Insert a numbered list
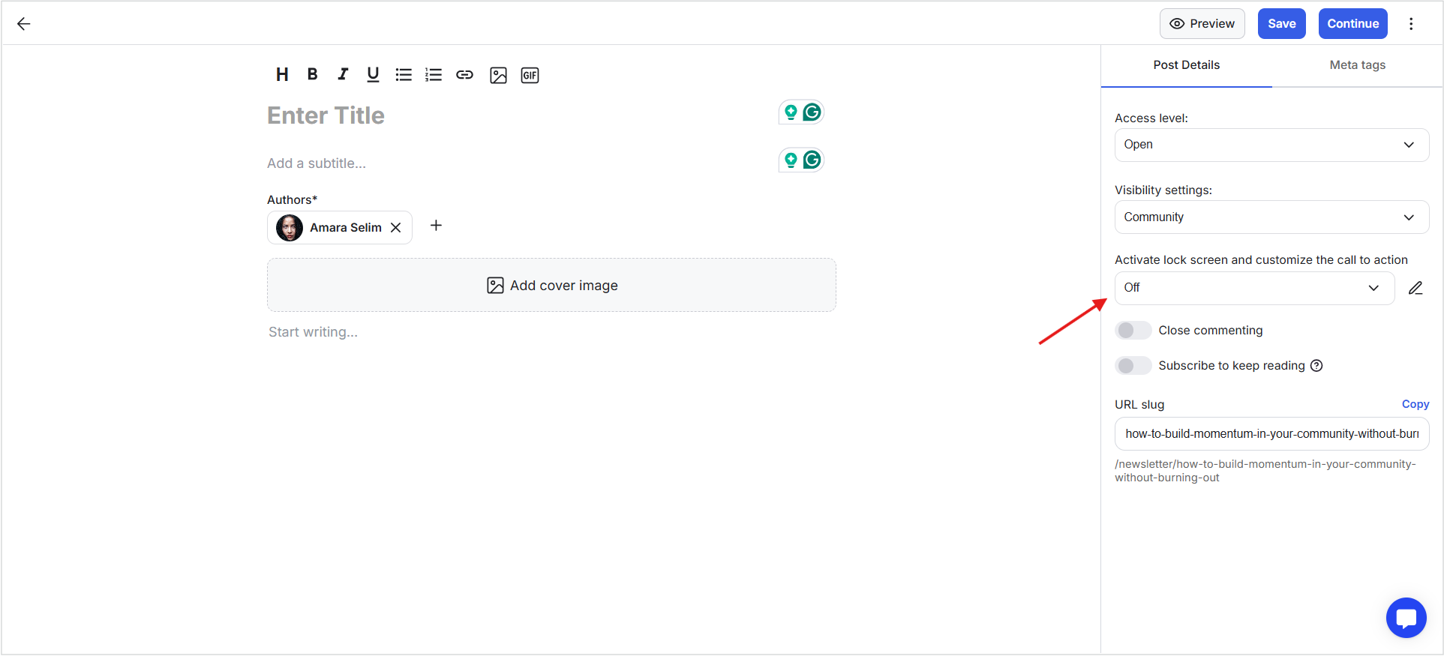The width and height of the screenshot is (1444, 656). point(434,74)
